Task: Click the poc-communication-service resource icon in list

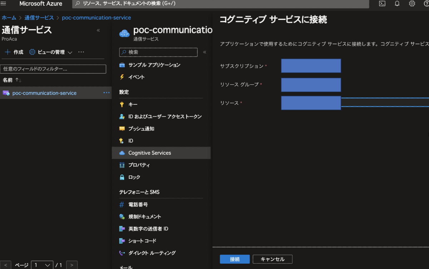Action: (6, 93)
